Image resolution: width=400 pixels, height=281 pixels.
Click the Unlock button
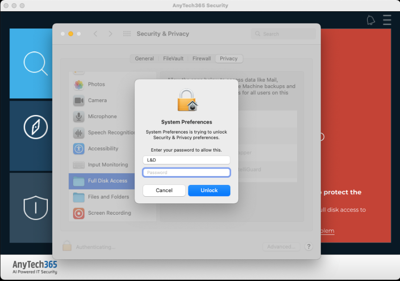(209, 190)
